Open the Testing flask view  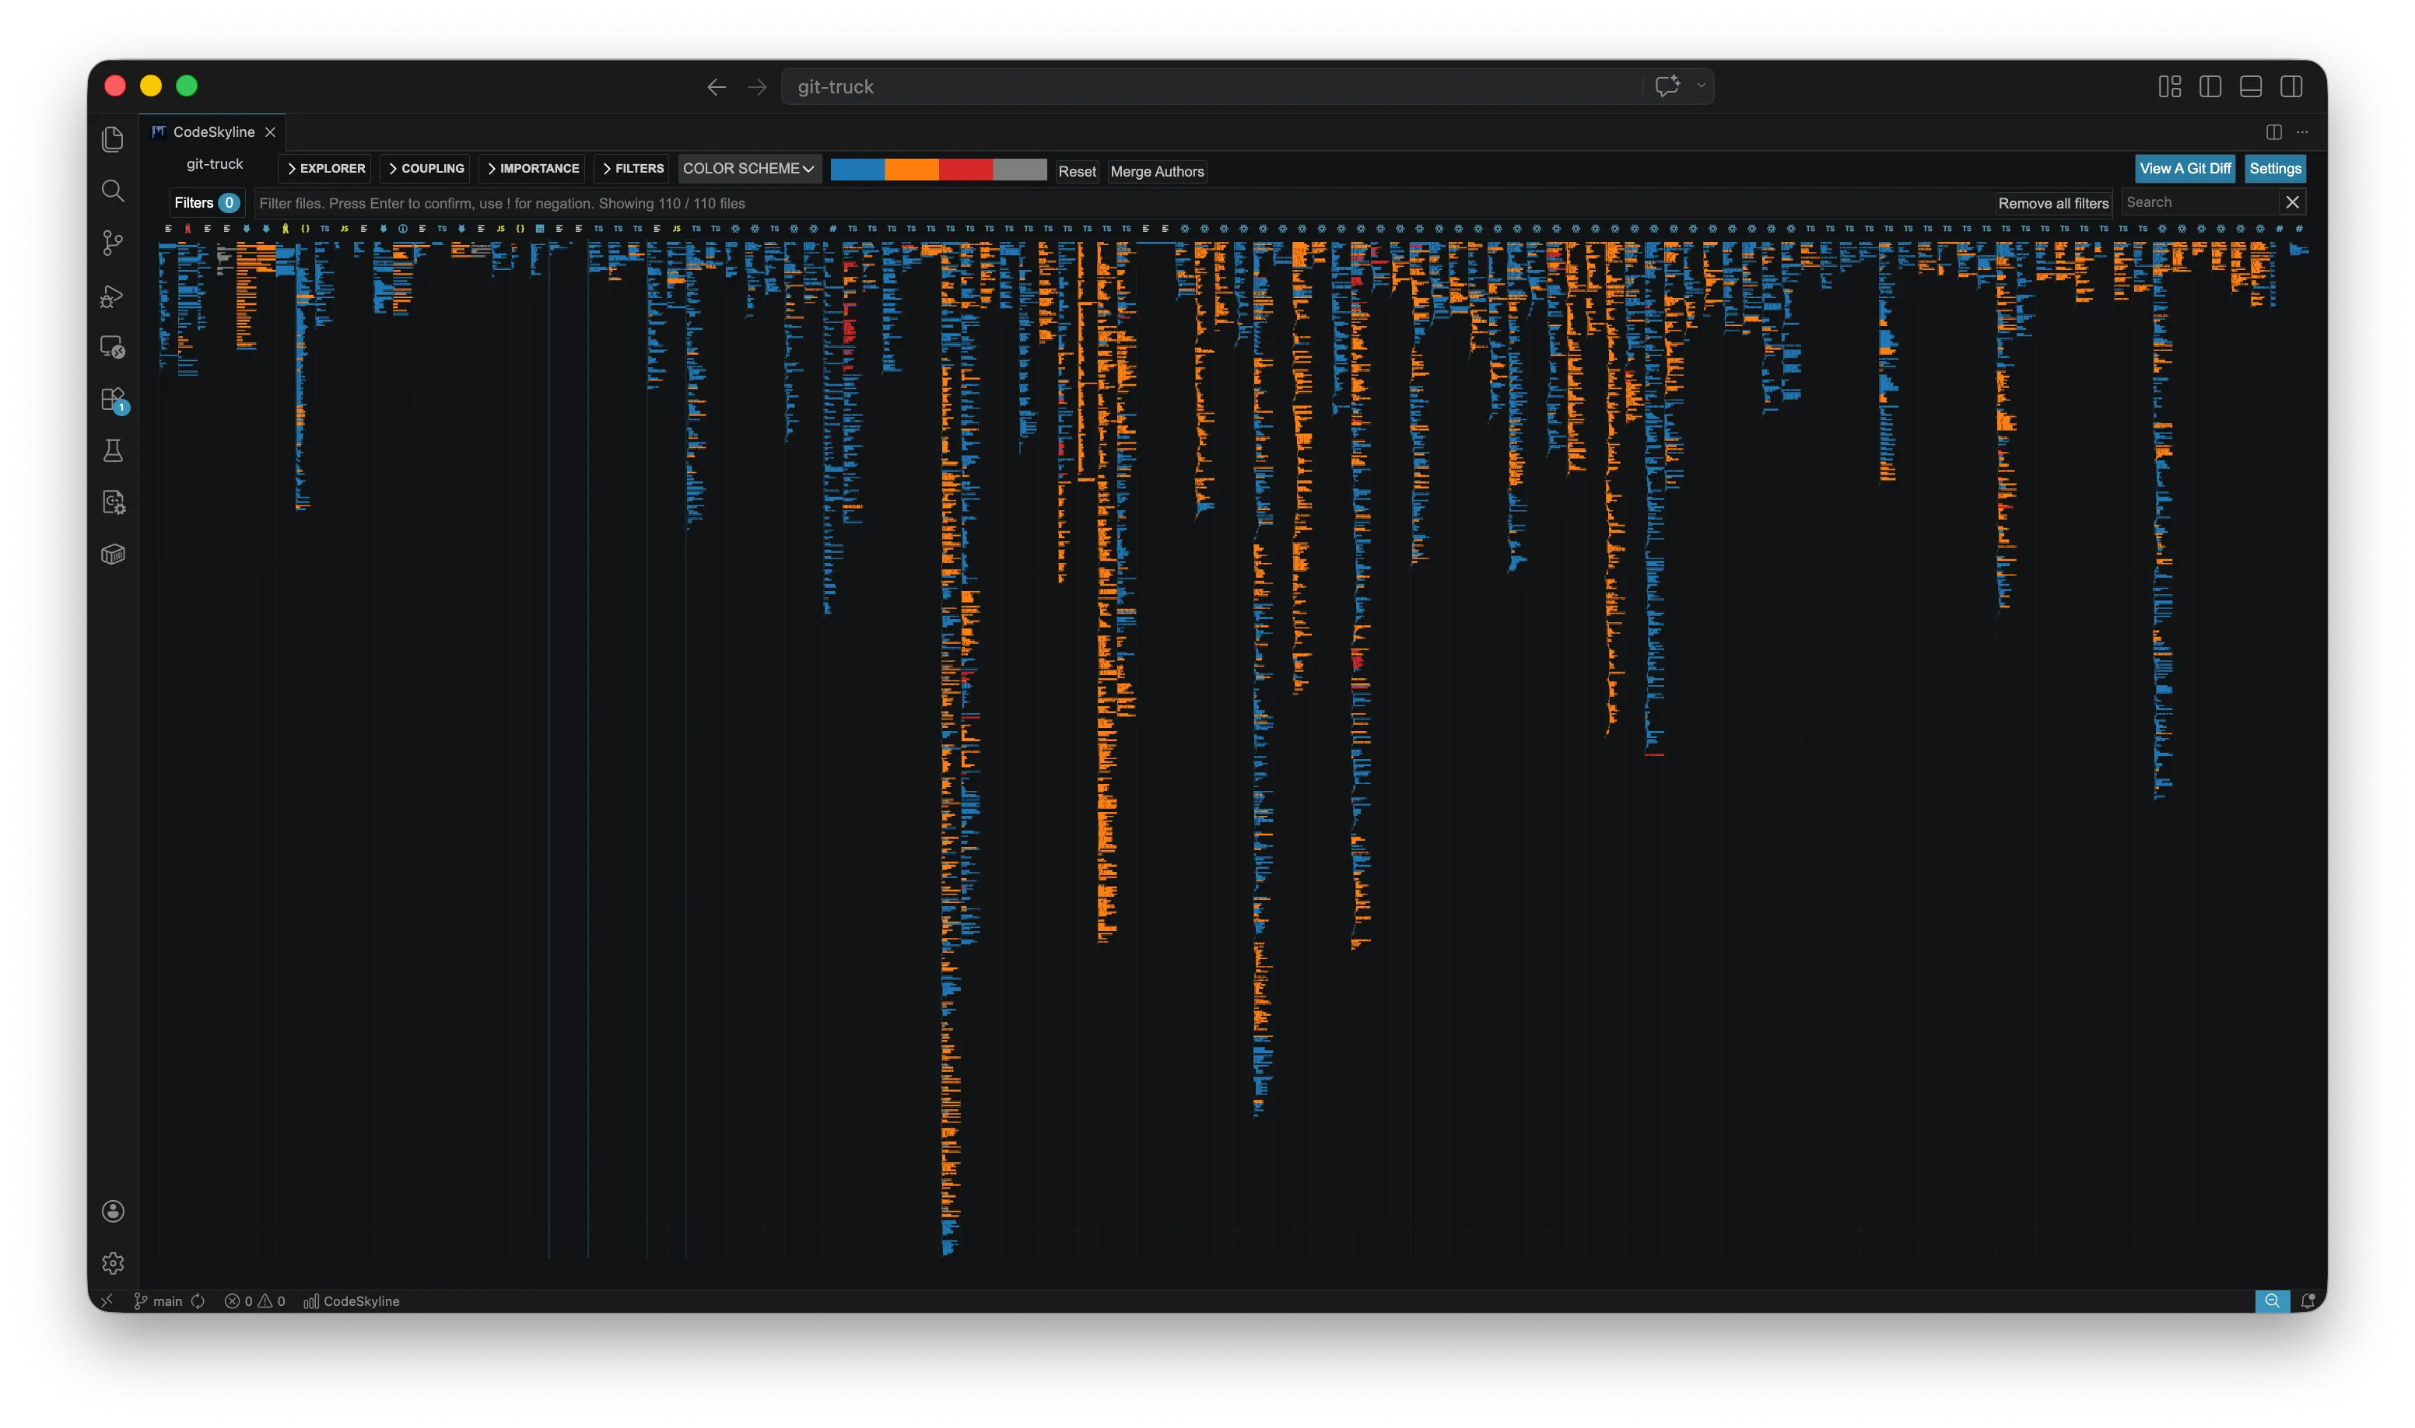click(113, 450)
